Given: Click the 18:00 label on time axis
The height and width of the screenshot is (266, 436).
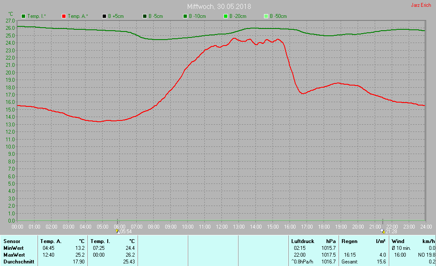Looking at the screenshot, I should 324,226.
